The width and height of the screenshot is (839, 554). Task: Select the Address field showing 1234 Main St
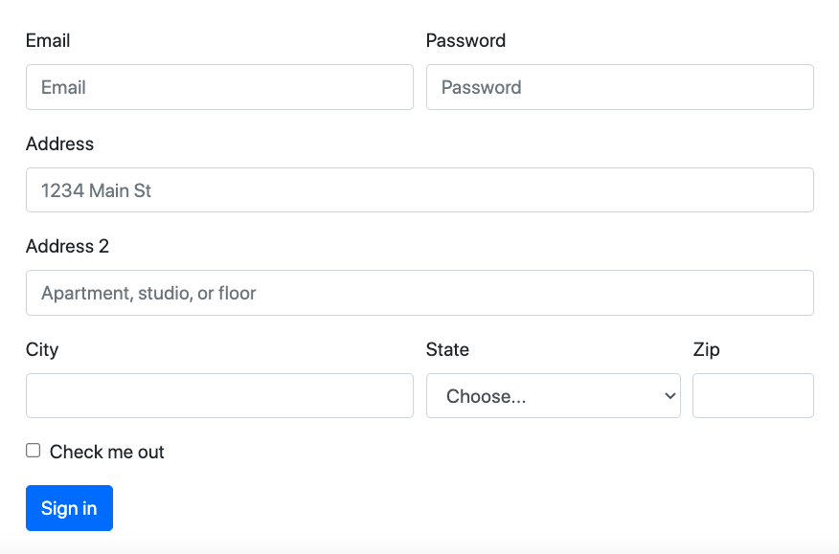(x=419, y=189)
